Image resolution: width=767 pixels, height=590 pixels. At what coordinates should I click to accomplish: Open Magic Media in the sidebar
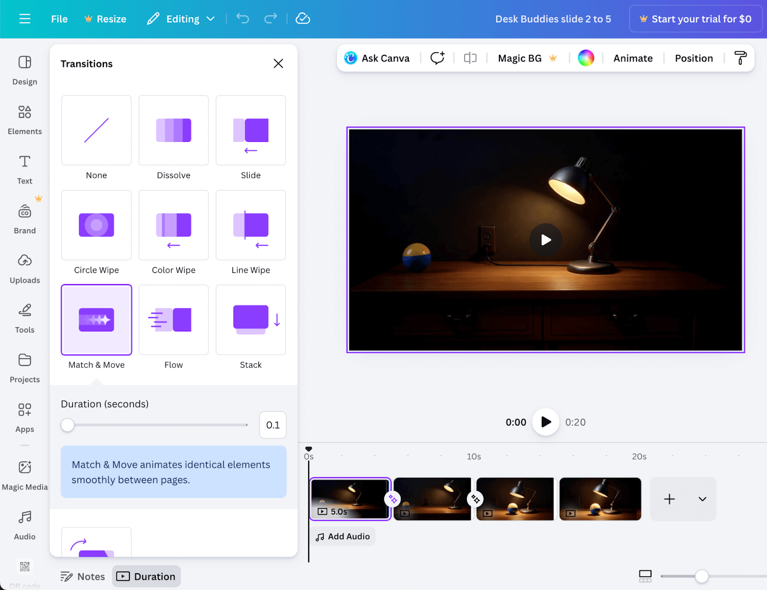[24, 475]
